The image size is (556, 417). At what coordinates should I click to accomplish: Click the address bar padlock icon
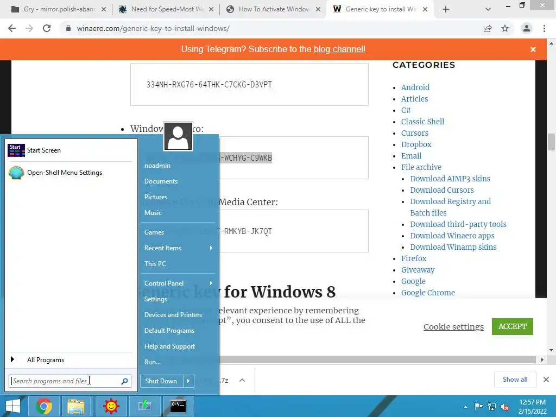coord(68,28)
